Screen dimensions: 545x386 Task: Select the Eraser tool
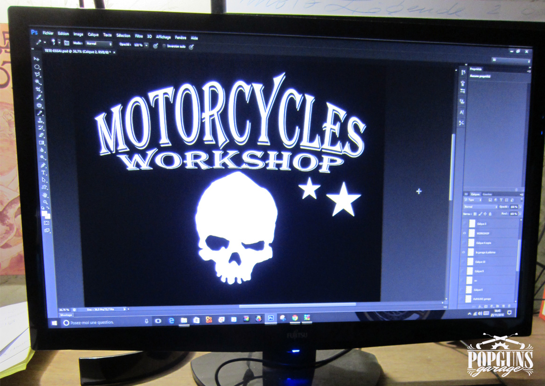41,135
